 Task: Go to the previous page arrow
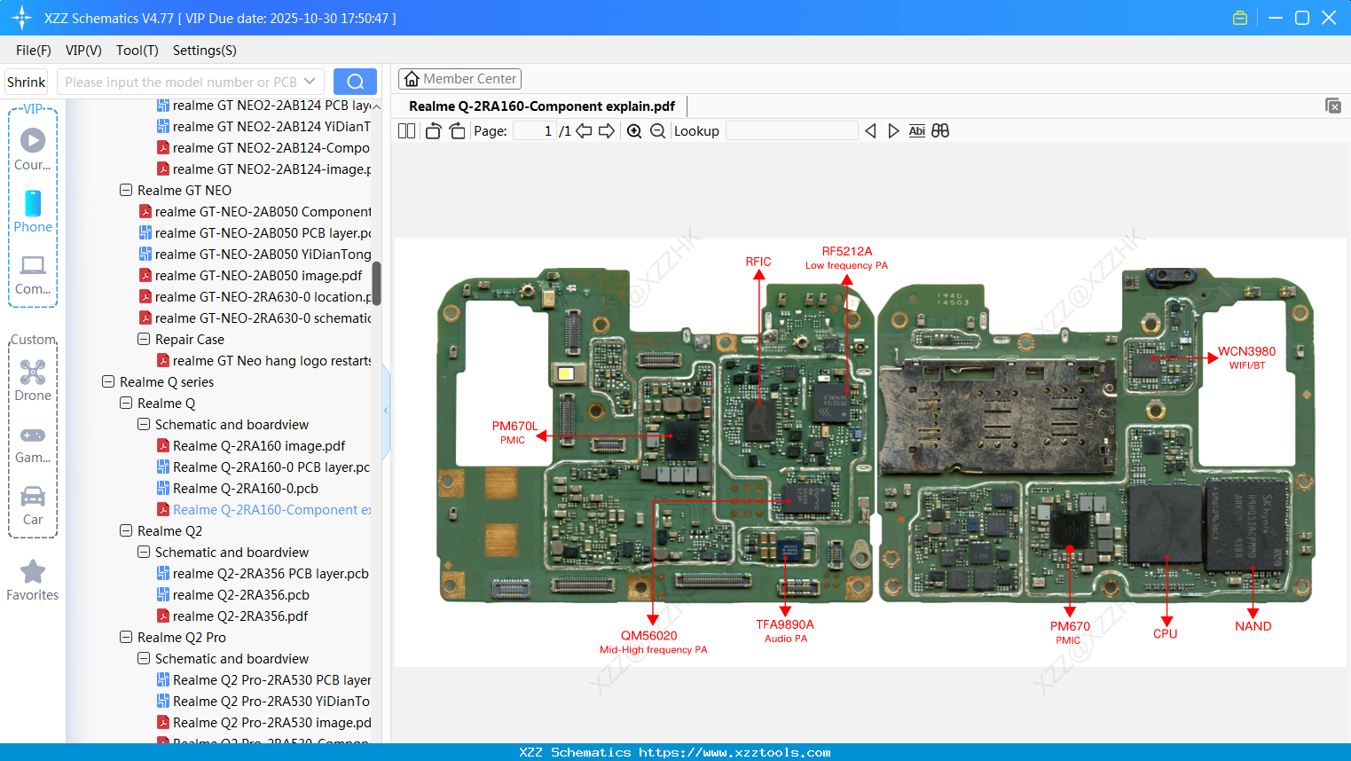coord(584,131)
